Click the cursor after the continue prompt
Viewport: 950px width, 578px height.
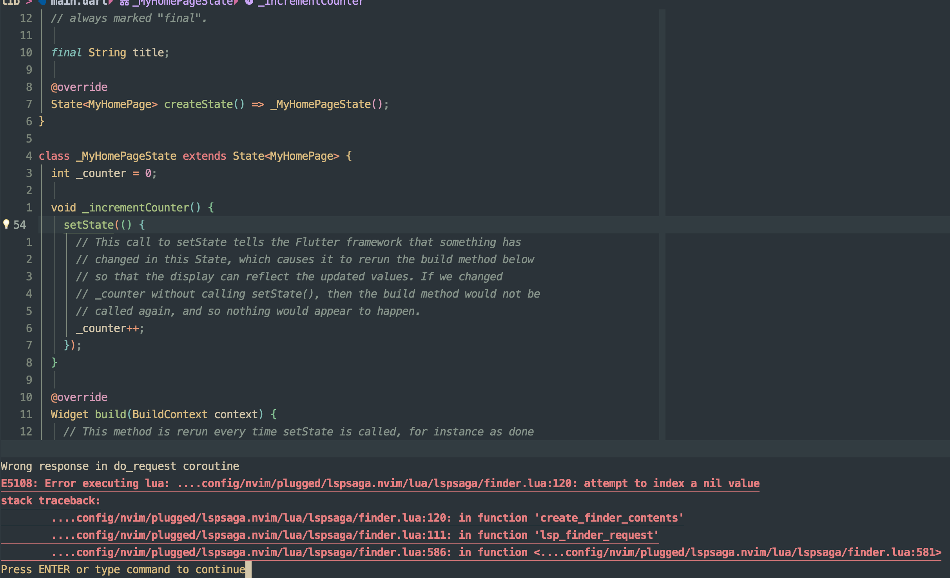[248, 569]
